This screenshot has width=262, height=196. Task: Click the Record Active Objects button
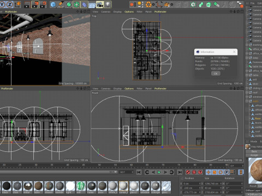[x=188, y=172]
